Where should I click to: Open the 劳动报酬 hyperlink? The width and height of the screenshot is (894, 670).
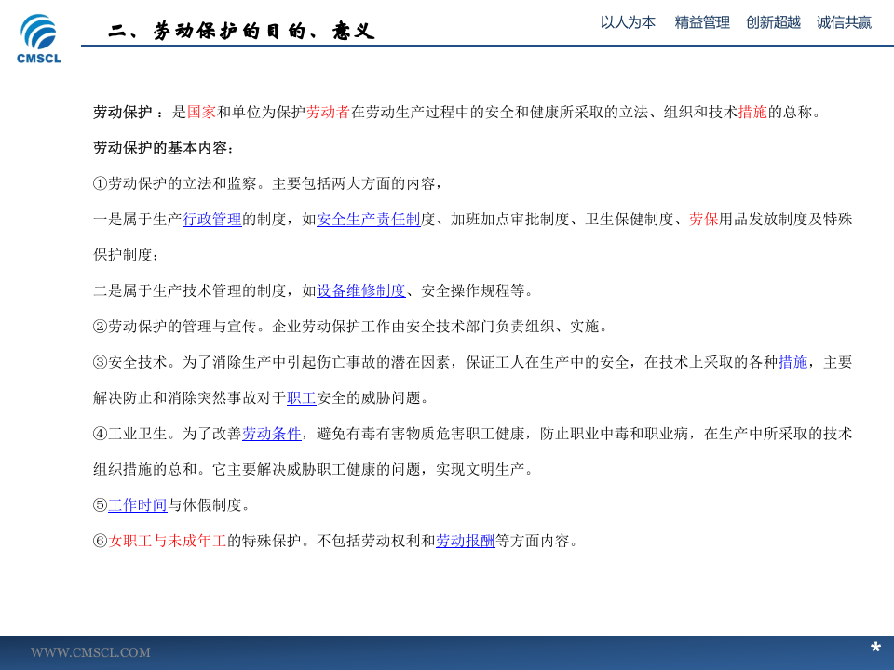pos(466,542)
